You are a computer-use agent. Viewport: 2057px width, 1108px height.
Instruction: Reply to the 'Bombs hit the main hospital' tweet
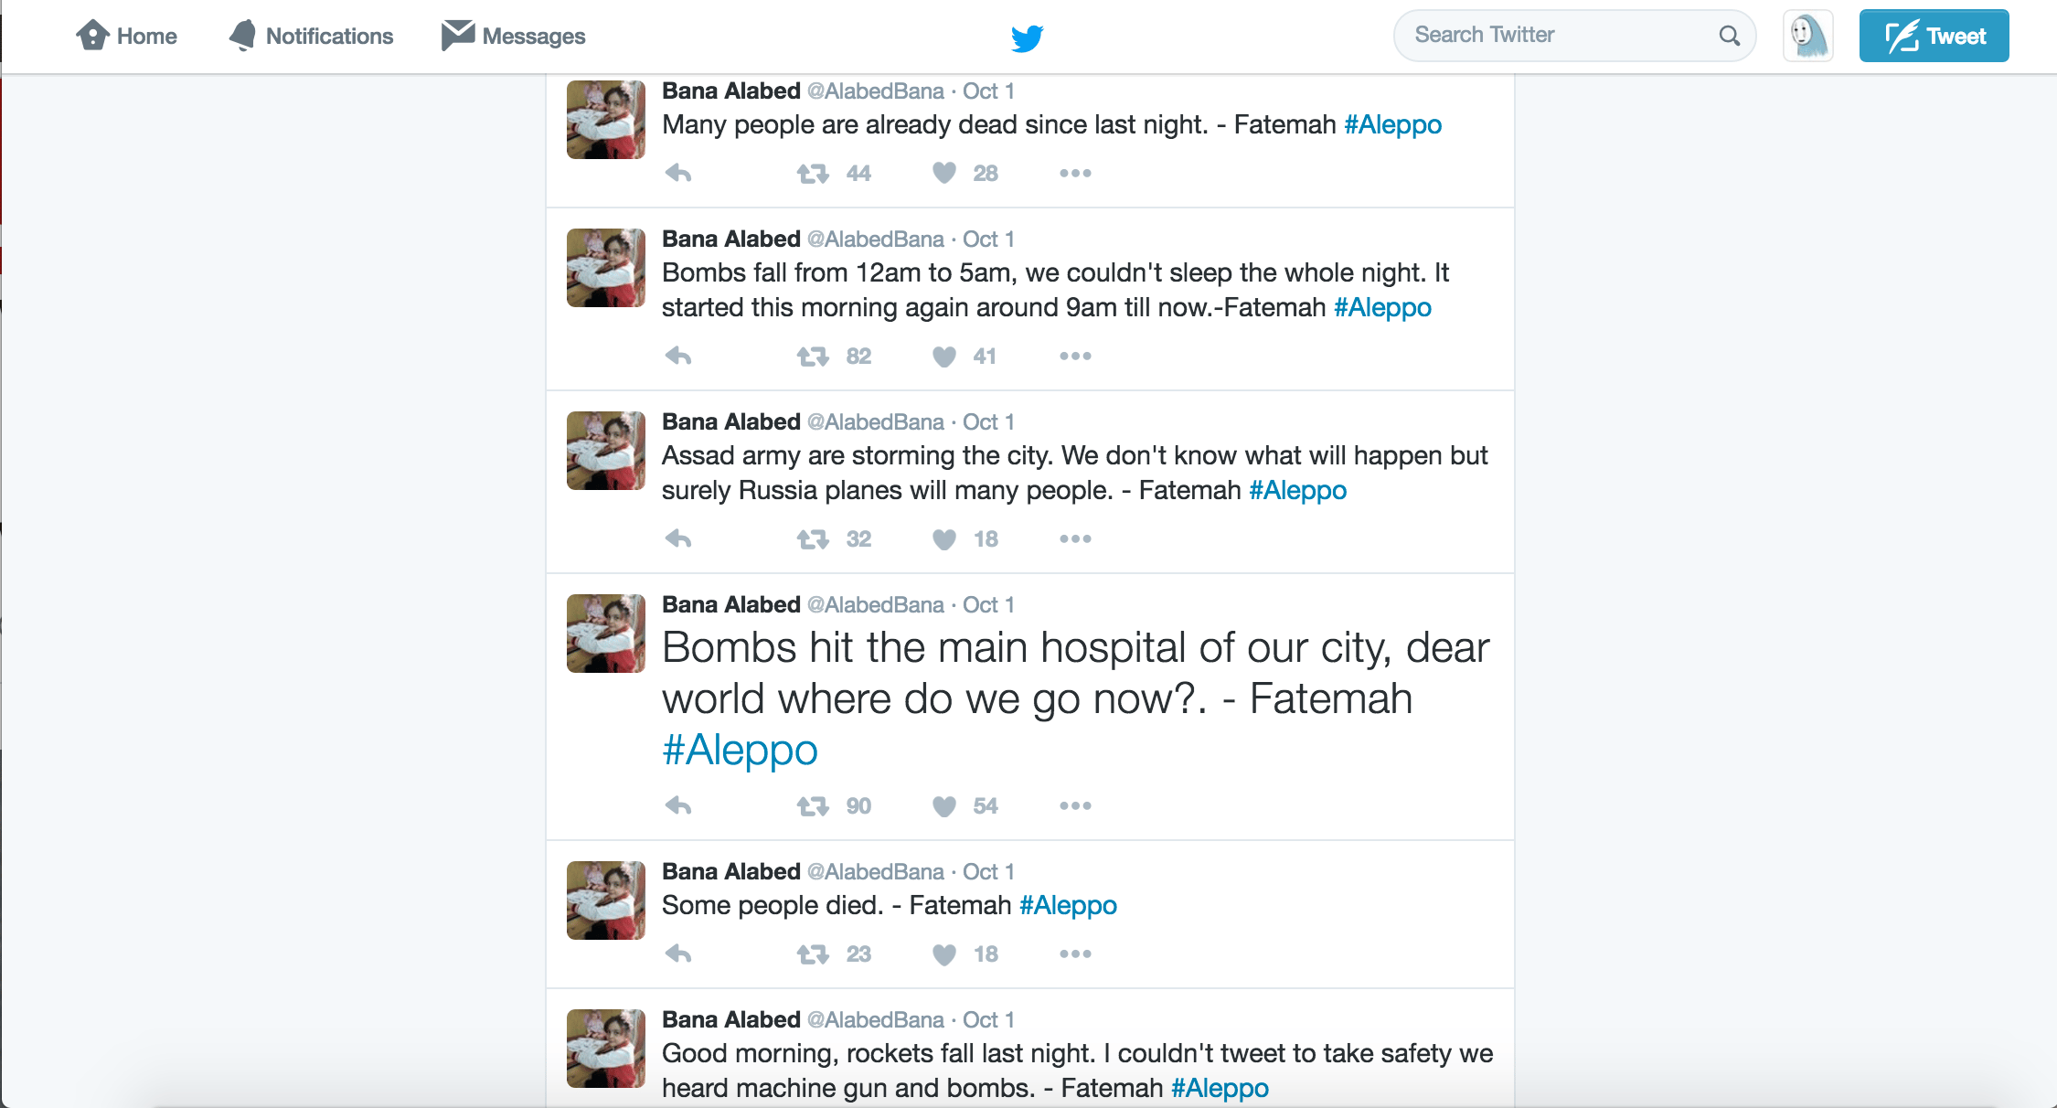pos(677,805)
